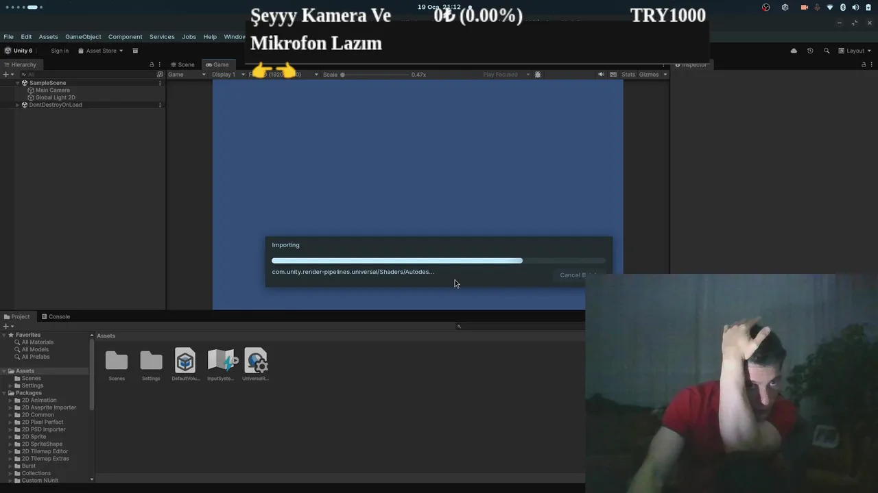878x493 pixels.
Task: Open the system volume tray icon
Action: pyautogui.click(x=855, y=8)
